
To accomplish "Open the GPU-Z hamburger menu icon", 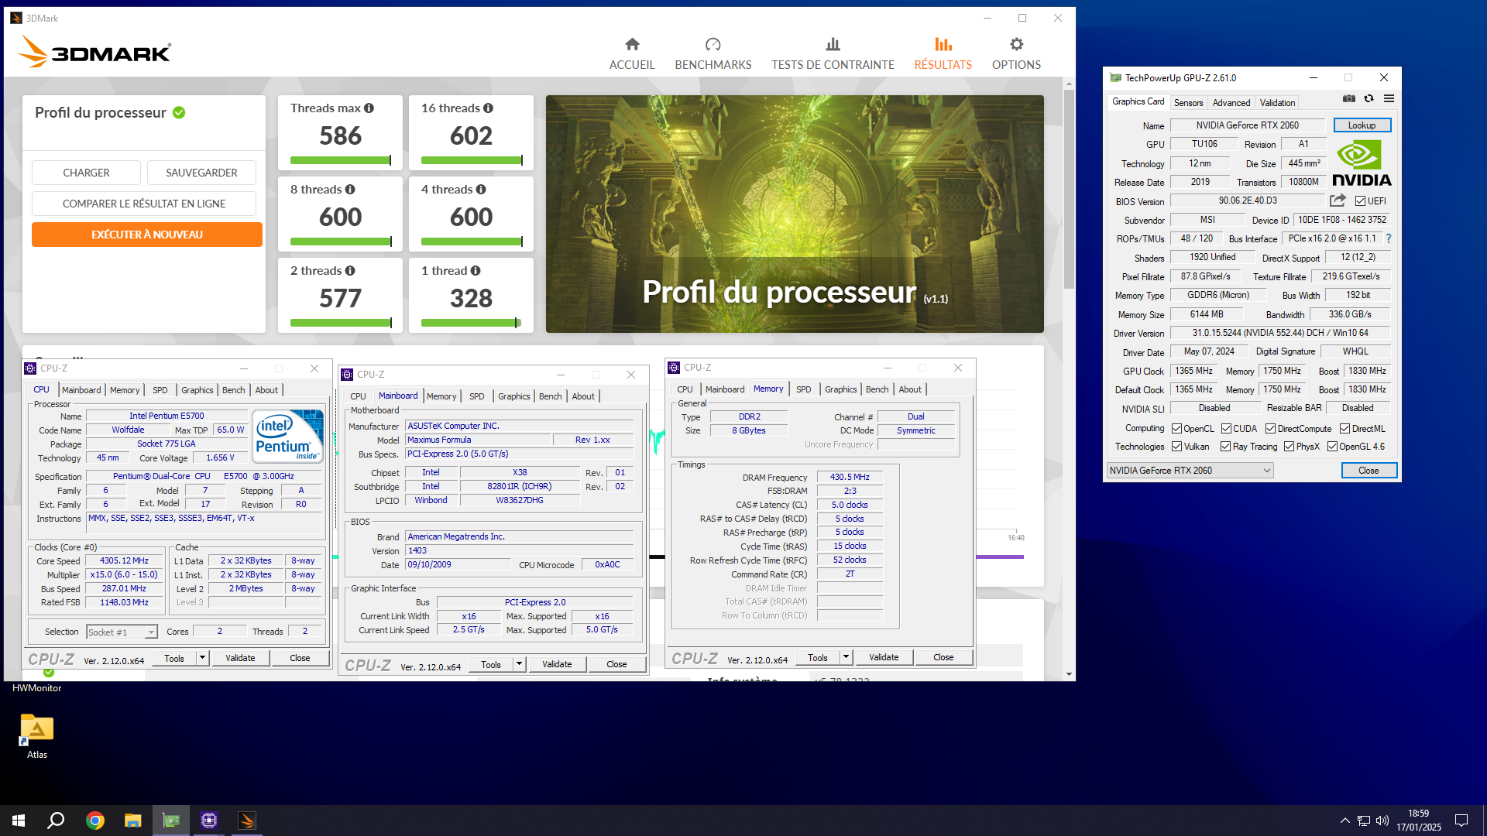I will [1389, 99].
